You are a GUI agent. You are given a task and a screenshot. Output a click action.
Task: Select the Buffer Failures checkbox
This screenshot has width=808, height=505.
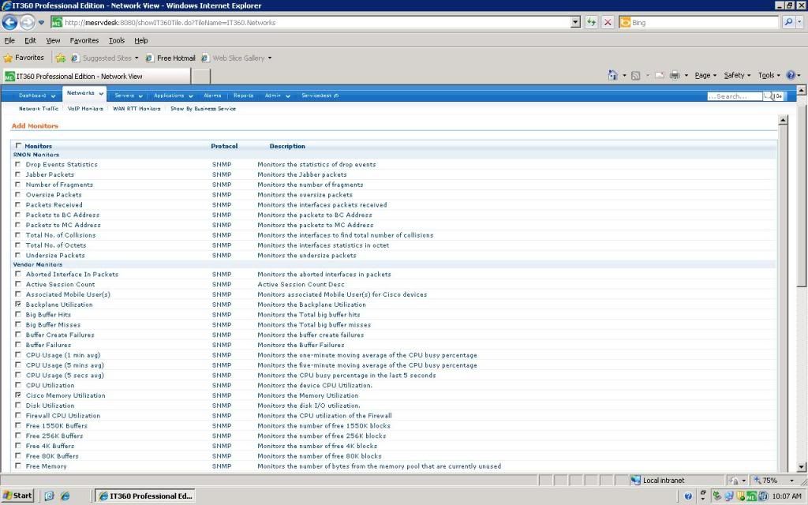pos(18,344)
